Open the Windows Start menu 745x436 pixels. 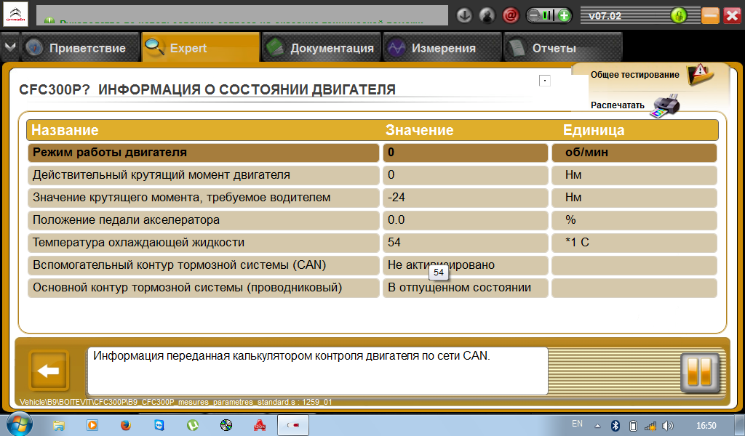pos(18,424)
